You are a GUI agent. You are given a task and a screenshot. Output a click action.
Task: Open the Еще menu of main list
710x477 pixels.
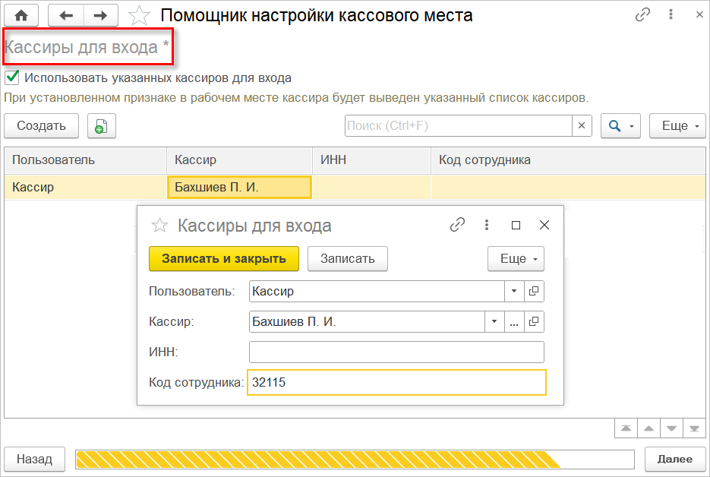677,126
